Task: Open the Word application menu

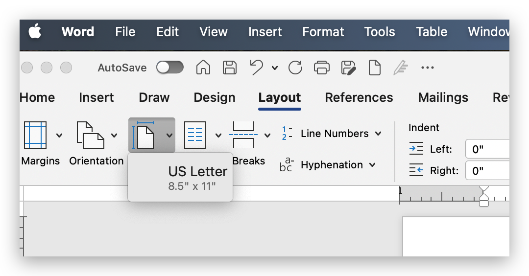Action: 77,32
